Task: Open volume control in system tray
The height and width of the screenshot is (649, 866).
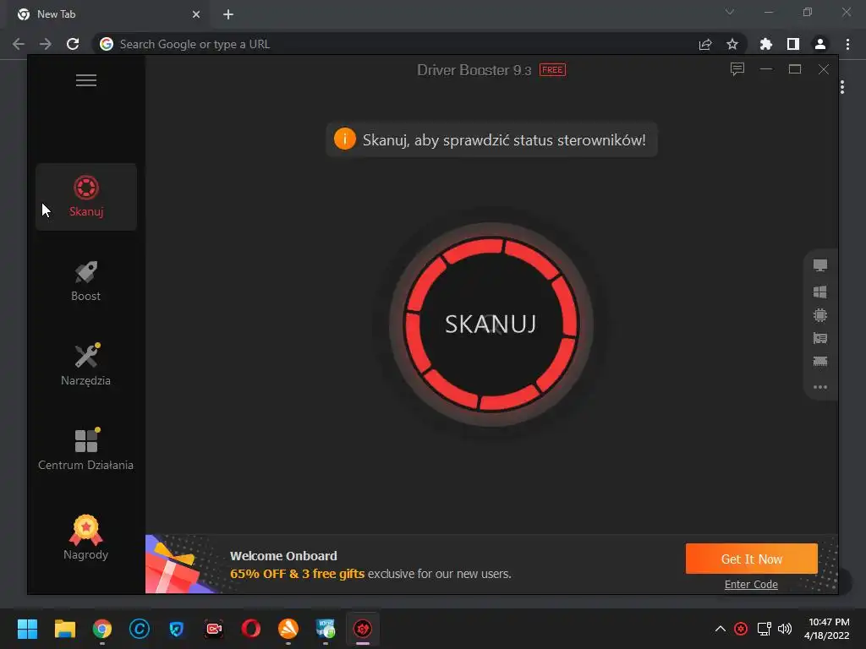Action: point(784,629)
